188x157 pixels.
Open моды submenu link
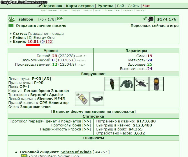coord(63,10)
